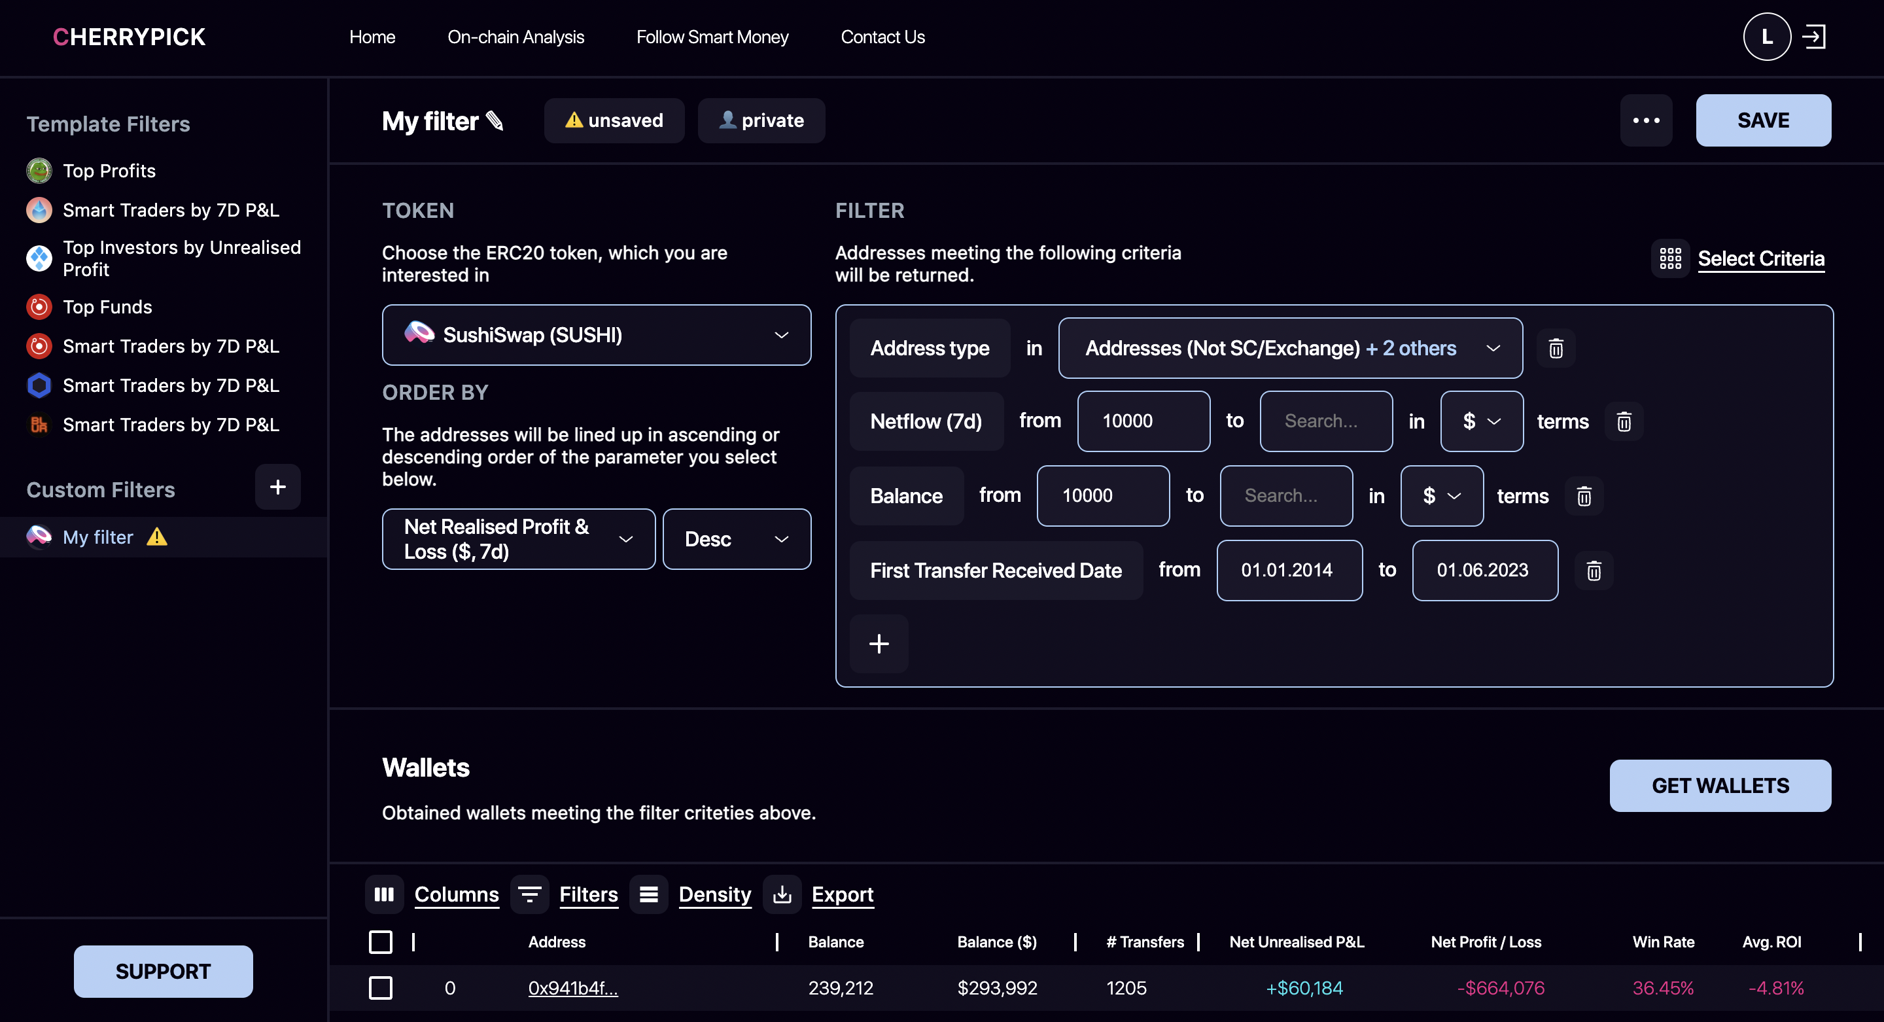Screen dimensions: 1884x1022
Task: Open the Desc sort direction dropdown
Action: 736,539
